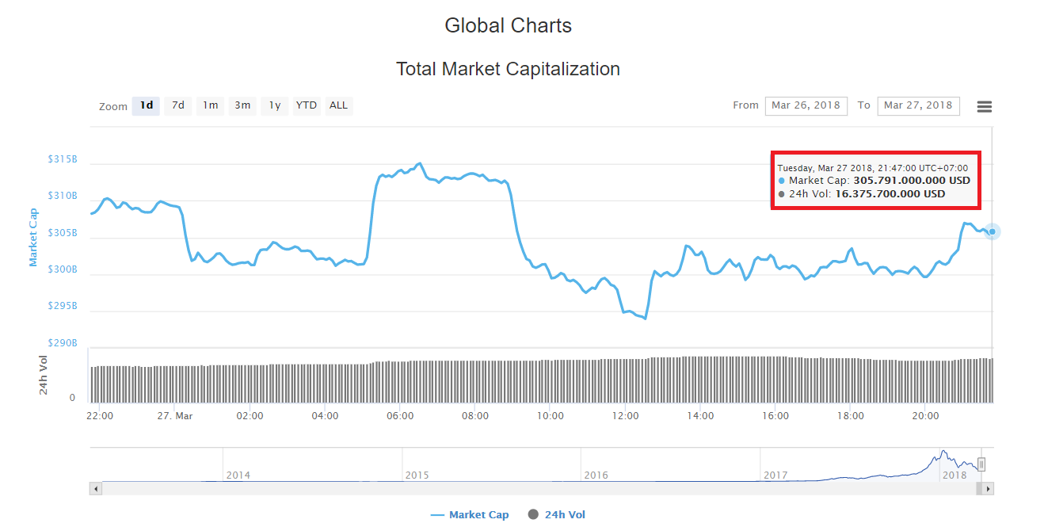The height and width of the screenshot is (527, 1044).
Task: Click the navigator scrollbar right arrow
Action: click(x=987, y=489)
